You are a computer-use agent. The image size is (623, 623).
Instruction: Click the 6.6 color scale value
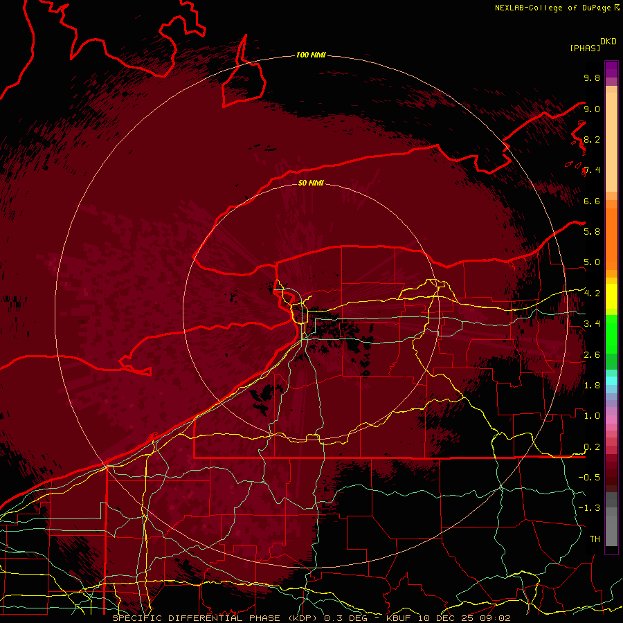(x=592, y=201)
